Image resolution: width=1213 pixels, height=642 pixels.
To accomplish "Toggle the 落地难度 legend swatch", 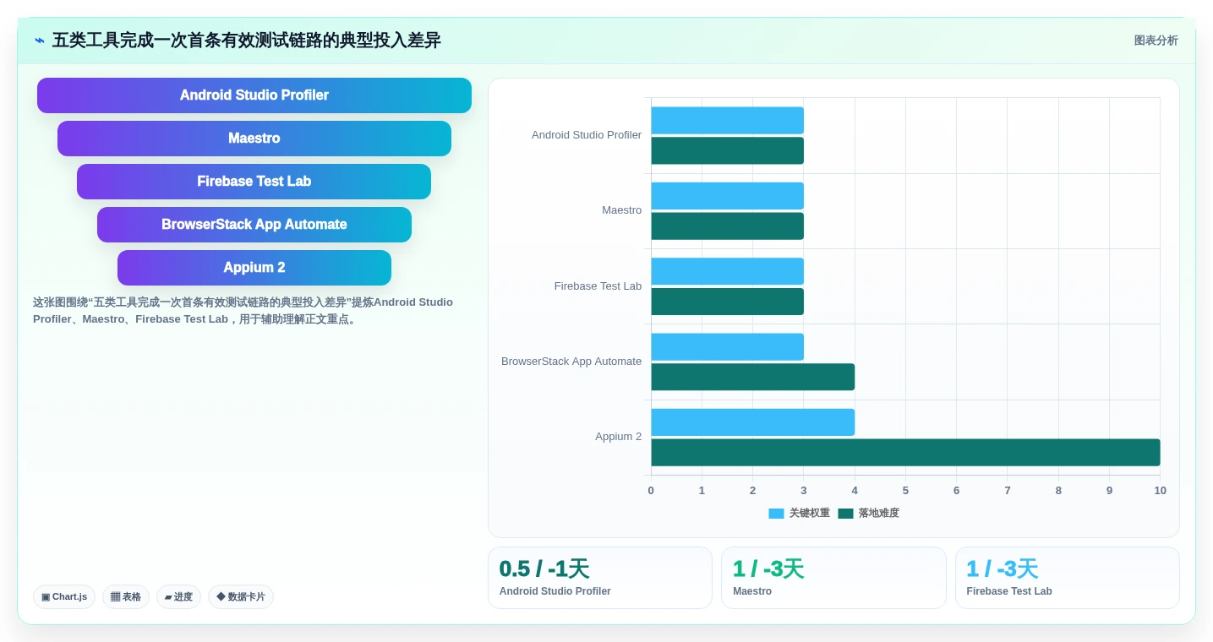I will [x=845, y=513].
